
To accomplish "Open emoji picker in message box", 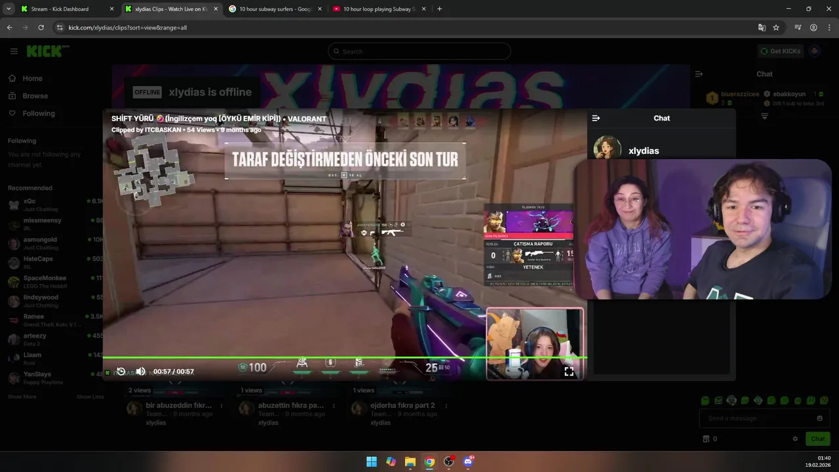I will tap(819, 418).
